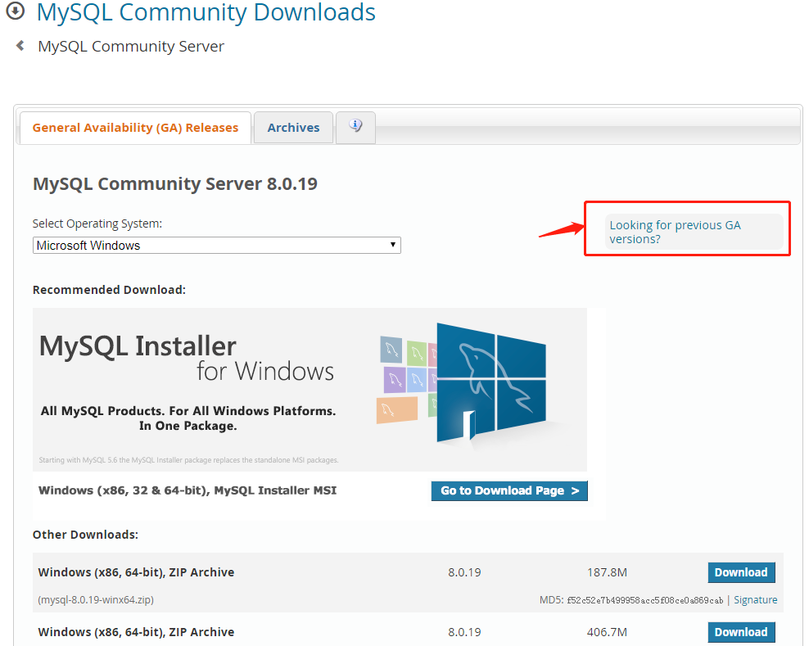The image size is (809, 646).
Task: Open the Signature link for mysql-8.0.19-winx64.zip
Action: coord(755,599)
